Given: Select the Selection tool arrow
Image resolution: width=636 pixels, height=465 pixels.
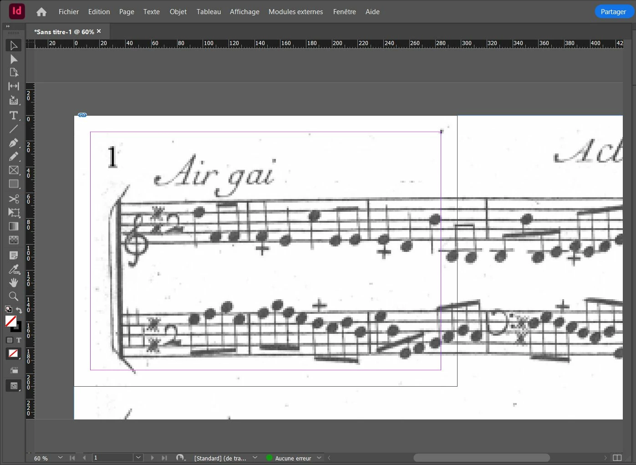Looking at the screenshot, I should tap(14, 46).
